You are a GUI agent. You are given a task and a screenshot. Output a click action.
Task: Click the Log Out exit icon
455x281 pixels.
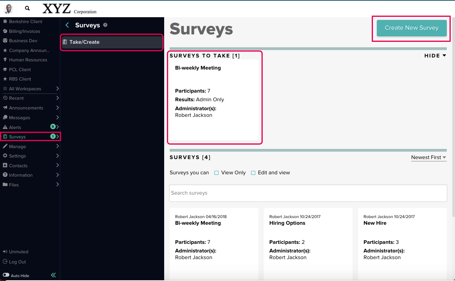click(5, 261)
